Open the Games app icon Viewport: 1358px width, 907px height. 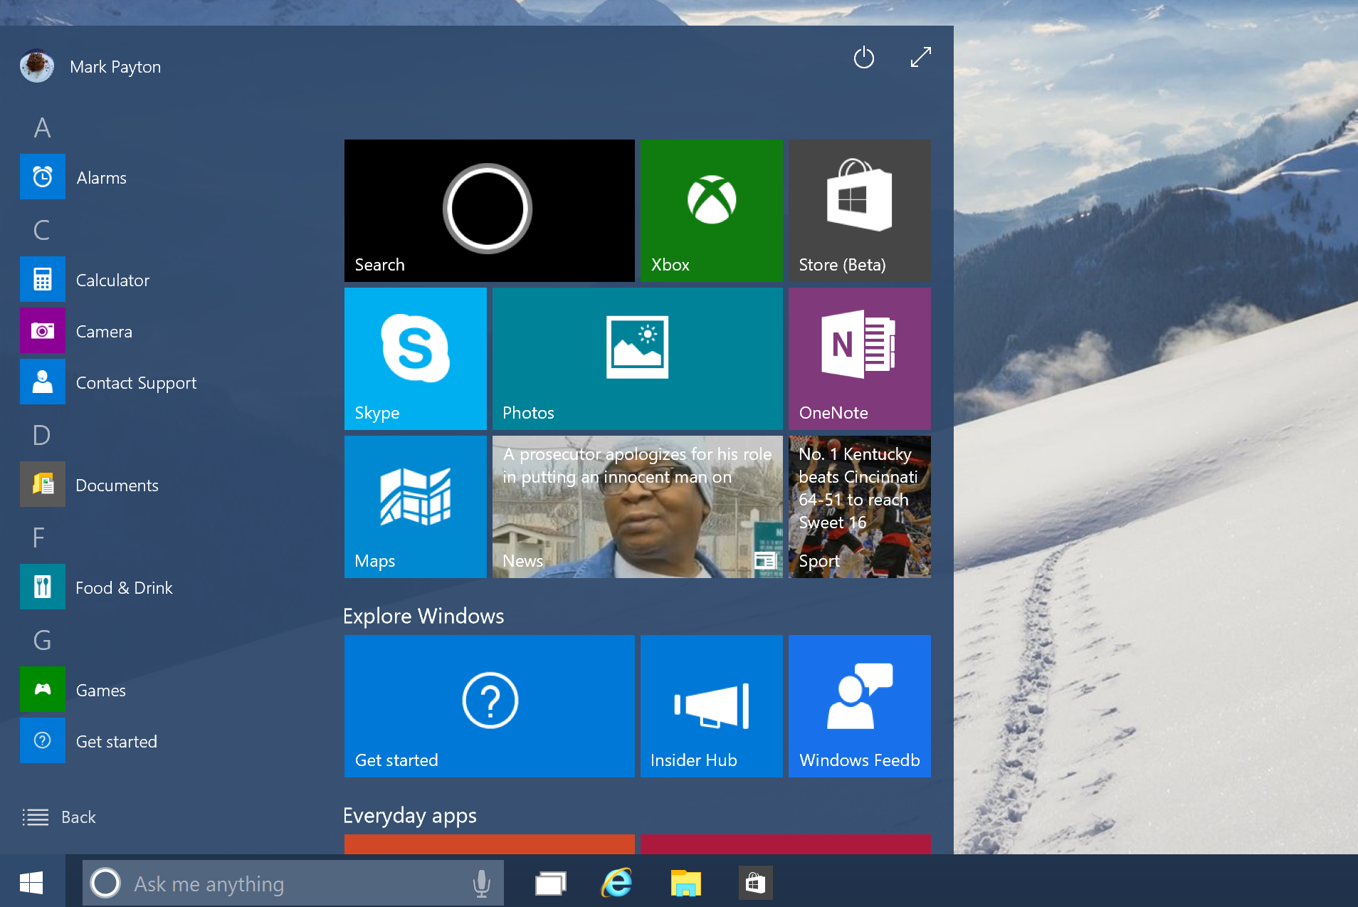[x=43, y=689]
